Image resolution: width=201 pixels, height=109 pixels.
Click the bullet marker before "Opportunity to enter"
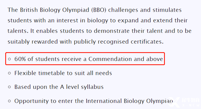9,101
